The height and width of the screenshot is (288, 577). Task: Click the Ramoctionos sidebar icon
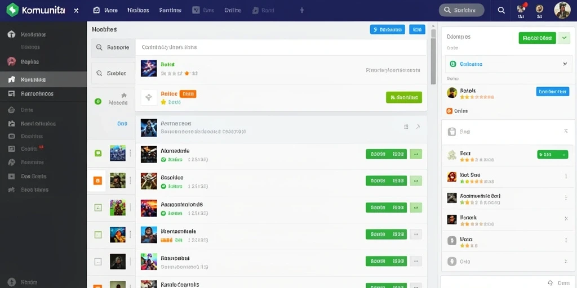click(11, 94)
